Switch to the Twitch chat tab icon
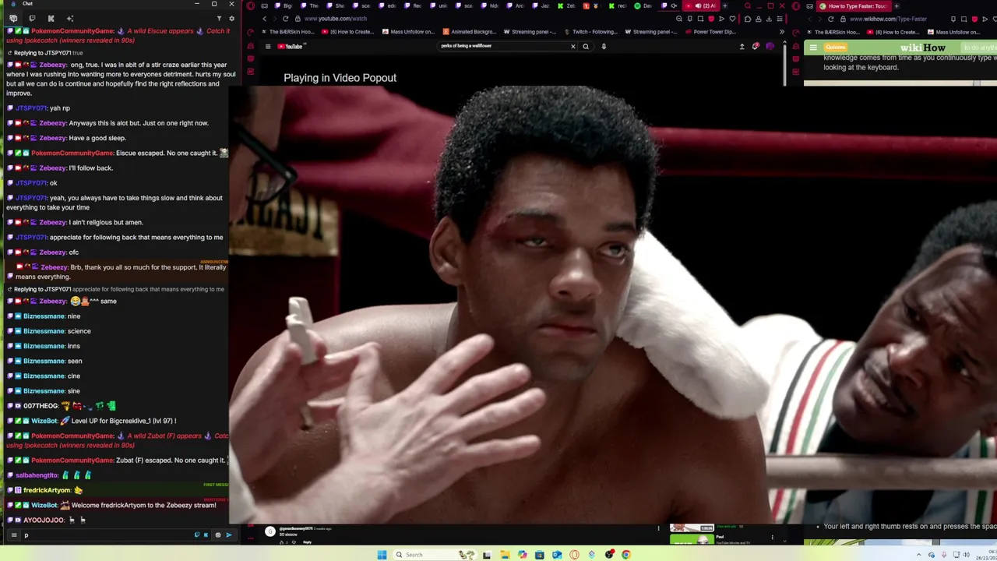This screenshot has height=561, width=997. tap(32, 18)
